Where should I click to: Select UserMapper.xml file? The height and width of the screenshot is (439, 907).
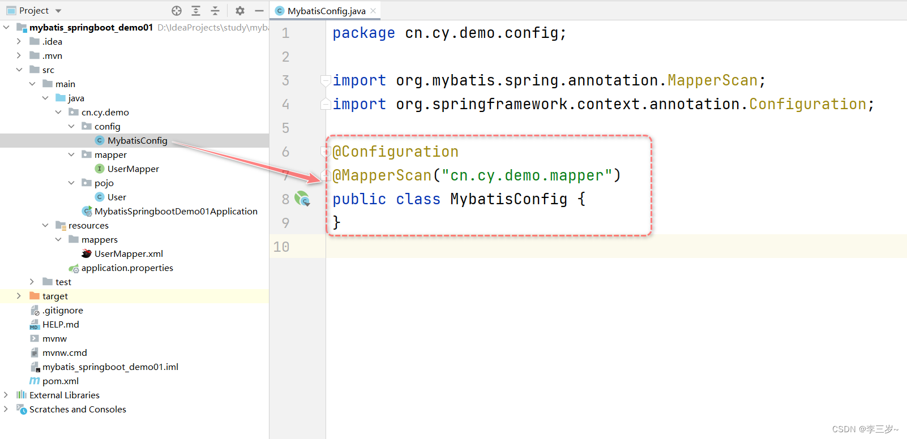pyautogui.click(x=129, y=253)
